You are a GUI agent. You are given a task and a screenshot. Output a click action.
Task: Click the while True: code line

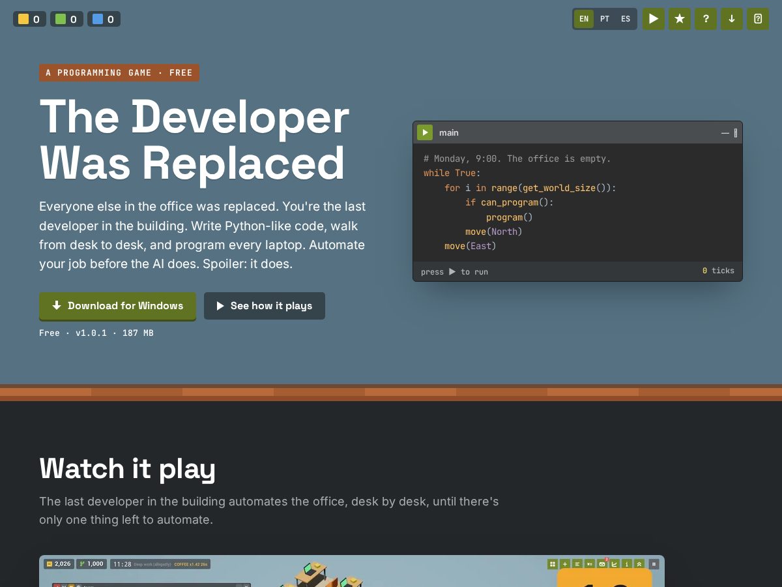pos(452,173)
